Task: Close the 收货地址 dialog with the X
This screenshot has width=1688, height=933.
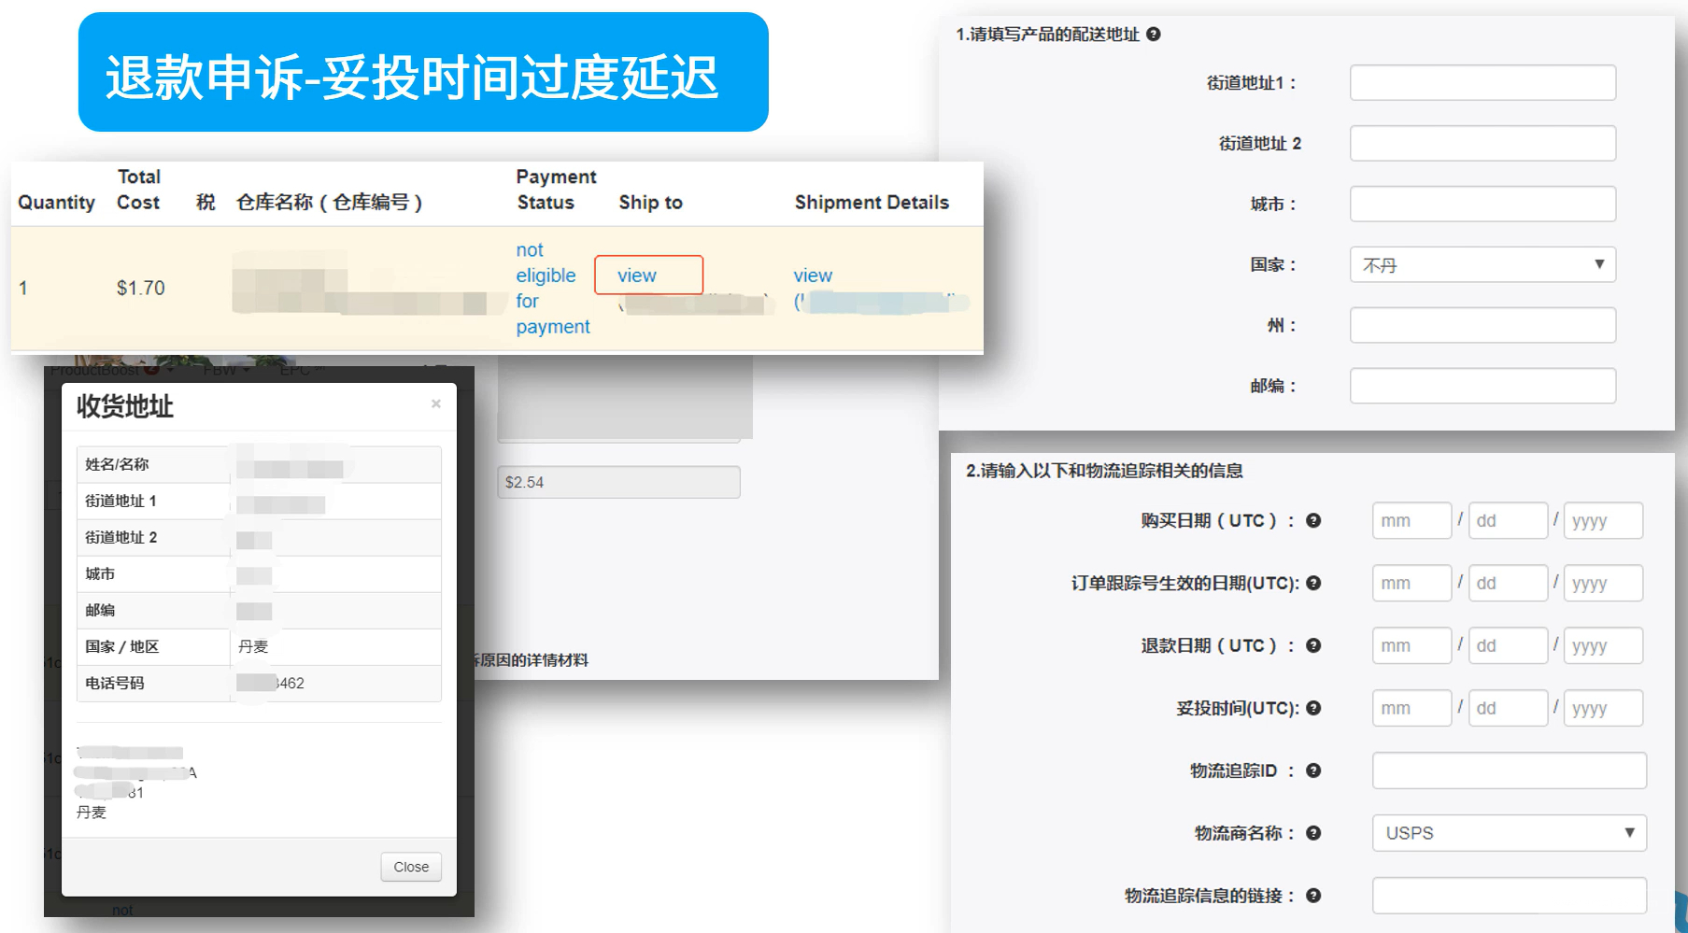Action: (435, 404)
